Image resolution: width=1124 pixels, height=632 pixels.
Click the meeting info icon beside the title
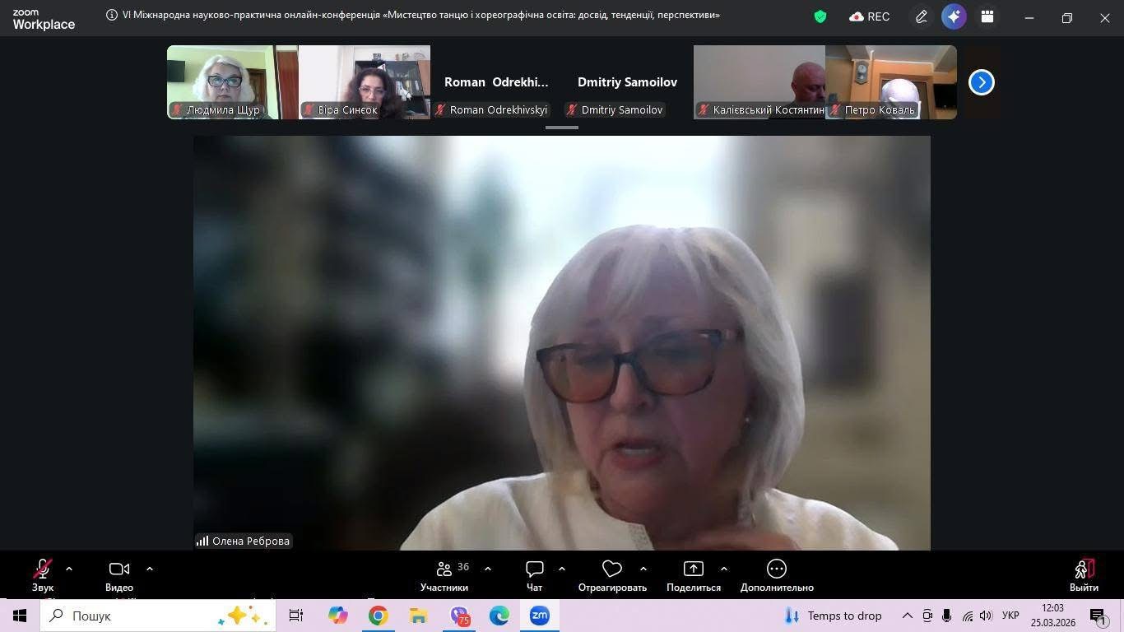(112, 15)
